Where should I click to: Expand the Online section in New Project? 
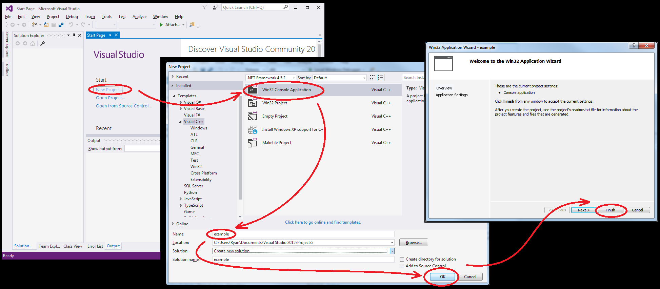coord(173,224)
